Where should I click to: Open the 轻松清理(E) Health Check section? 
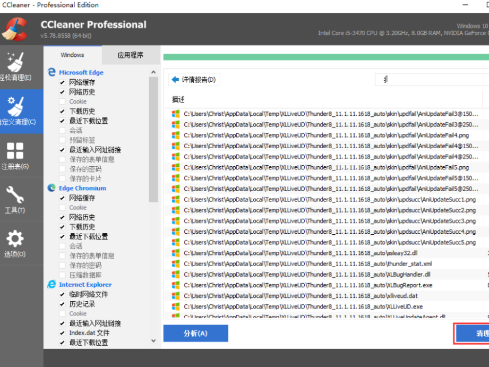click(21, 67)
